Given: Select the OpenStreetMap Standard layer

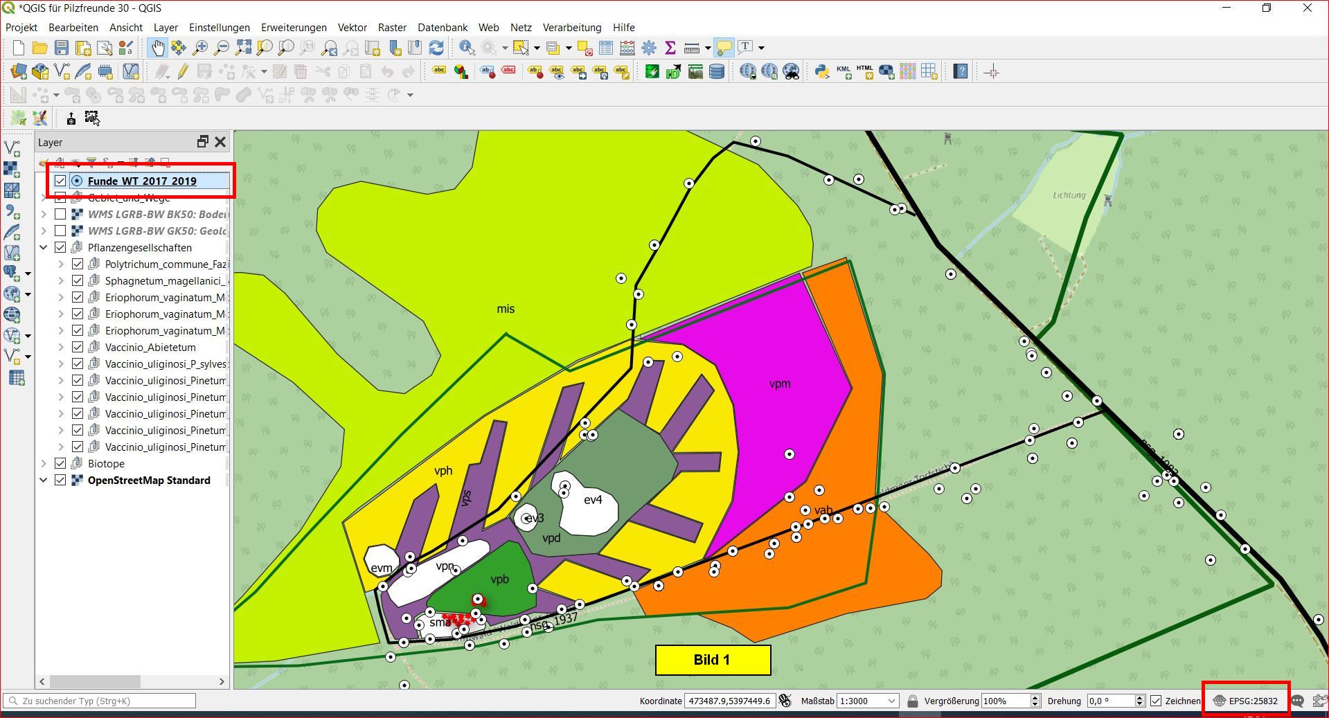Looking at the screenshot, I should (x=149, y=480).
